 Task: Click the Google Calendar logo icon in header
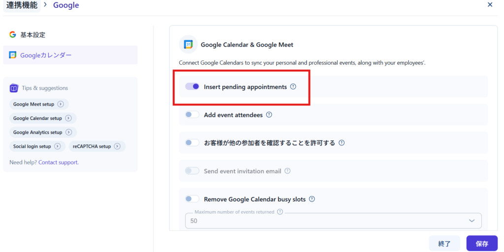tap(188, 45)
